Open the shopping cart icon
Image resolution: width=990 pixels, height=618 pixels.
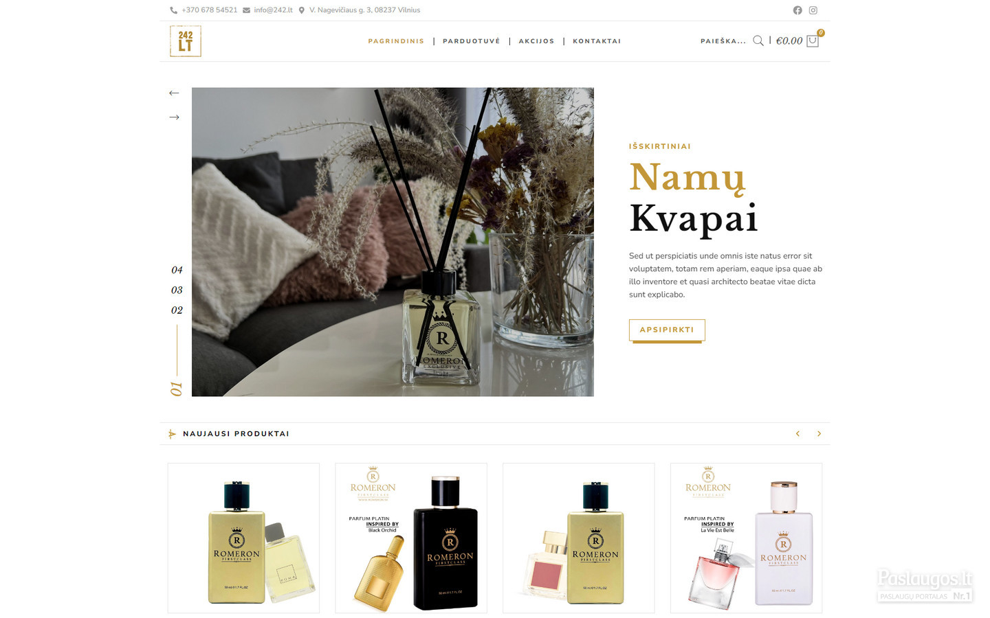point(813,41)
